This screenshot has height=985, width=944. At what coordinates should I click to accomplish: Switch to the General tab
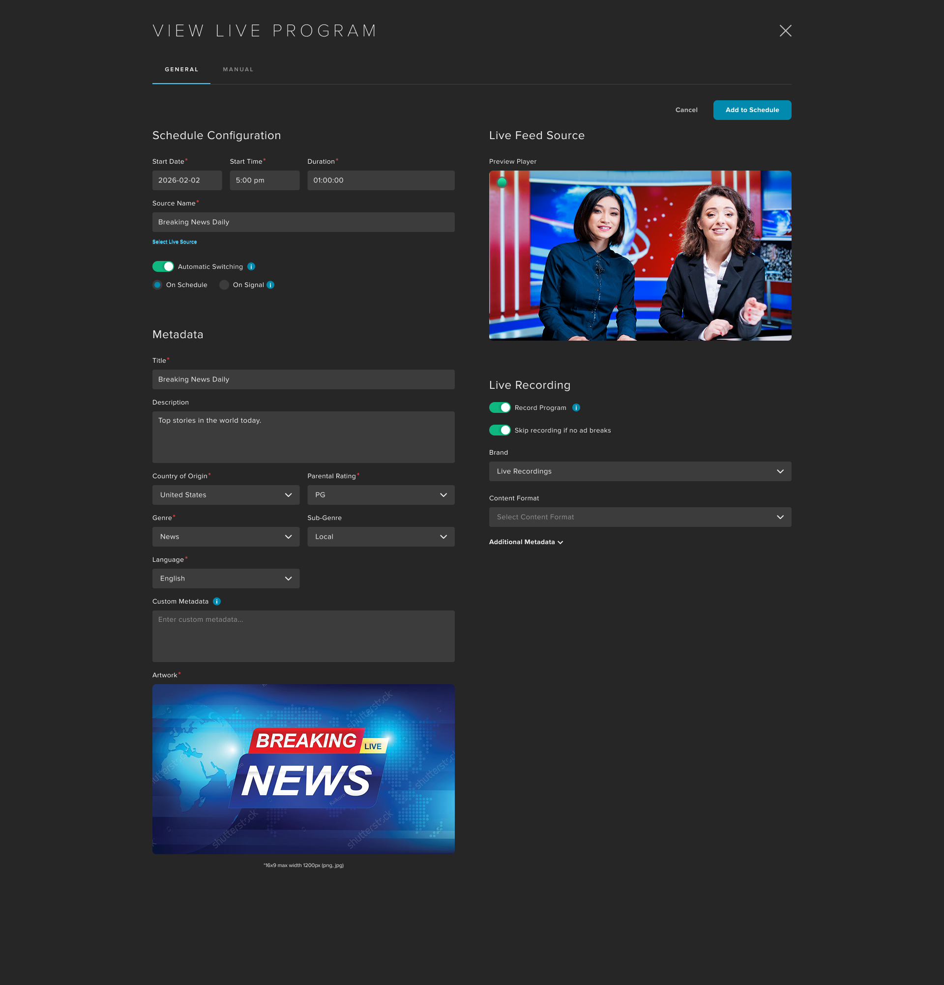[x=181, y=70]
